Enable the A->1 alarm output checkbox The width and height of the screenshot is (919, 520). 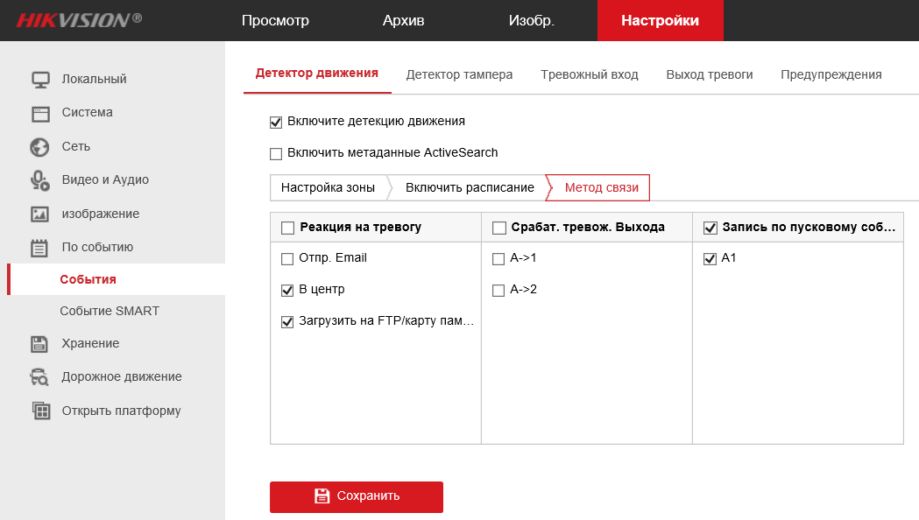(498, 259)
